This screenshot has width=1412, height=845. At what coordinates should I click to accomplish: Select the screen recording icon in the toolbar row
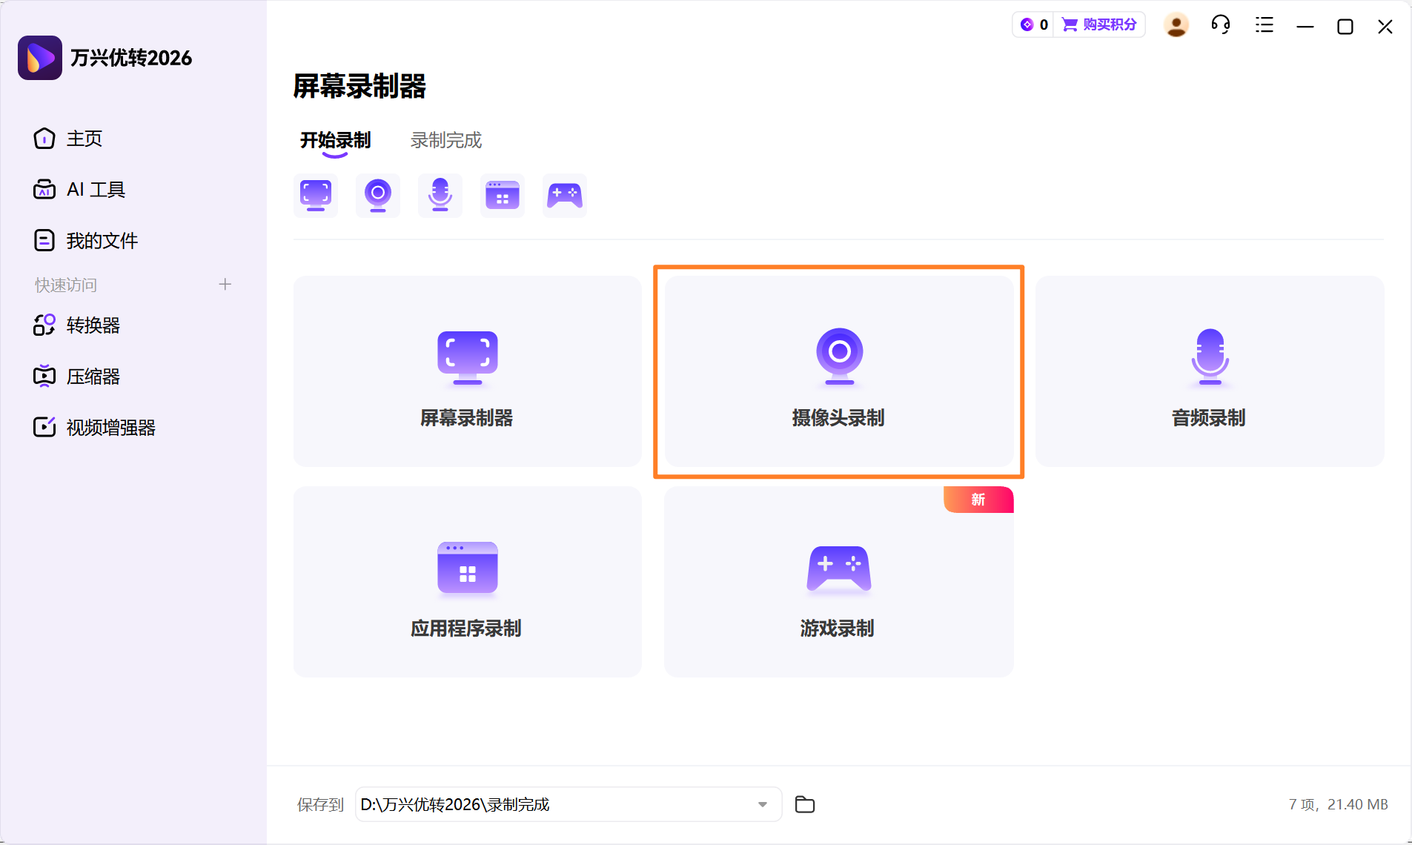point(316,195)
